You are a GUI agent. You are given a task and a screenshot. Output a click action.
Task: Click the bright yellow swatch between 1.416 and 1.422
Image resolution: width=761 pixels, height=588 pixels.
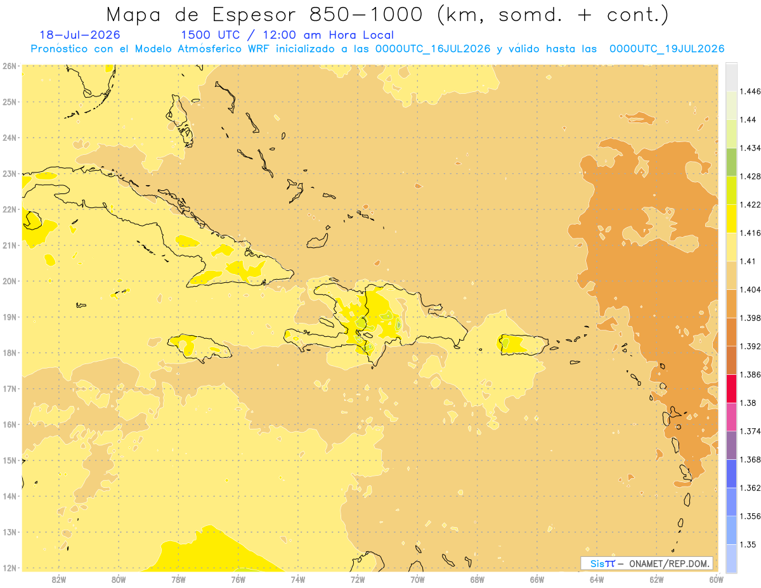732,218
